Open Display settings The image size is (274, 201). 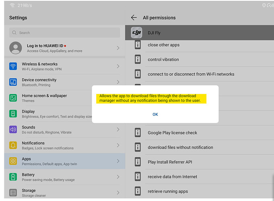pyautogui.click(x=48, y=114)
